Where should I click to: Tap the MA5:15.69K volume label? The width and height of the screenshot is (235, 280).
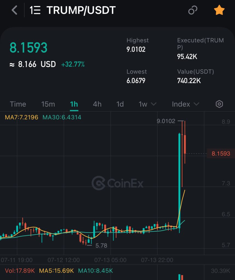56,271
